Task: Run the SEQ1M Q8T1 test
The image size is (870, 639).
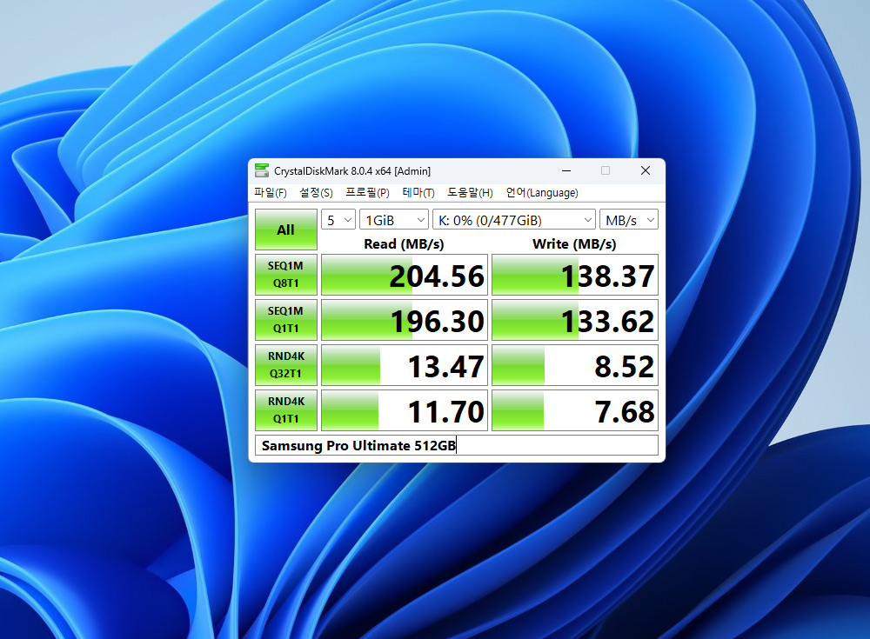Action: pos(285,275)
